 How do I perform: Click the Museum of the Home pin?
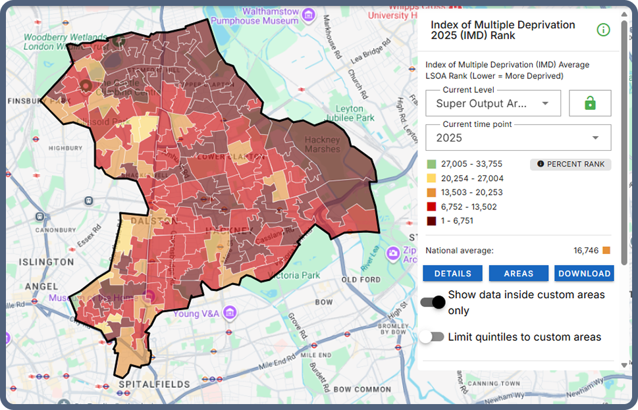pos(149,295)
